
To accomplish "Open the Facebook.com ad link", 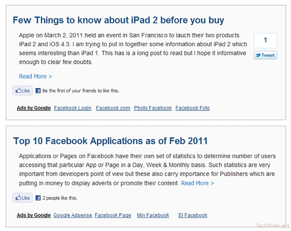I will [x=113, y=108].
